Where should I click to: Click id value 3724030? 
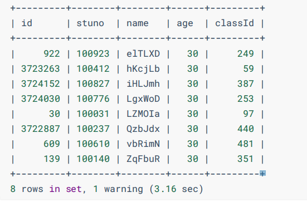[41, 98]
